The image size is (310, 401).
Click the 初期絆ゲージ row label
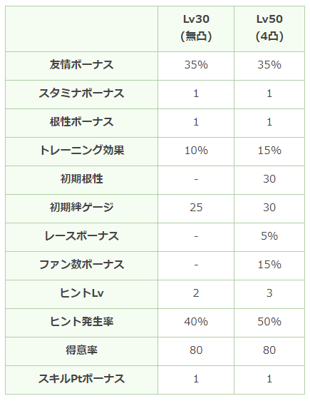(81, 208)
